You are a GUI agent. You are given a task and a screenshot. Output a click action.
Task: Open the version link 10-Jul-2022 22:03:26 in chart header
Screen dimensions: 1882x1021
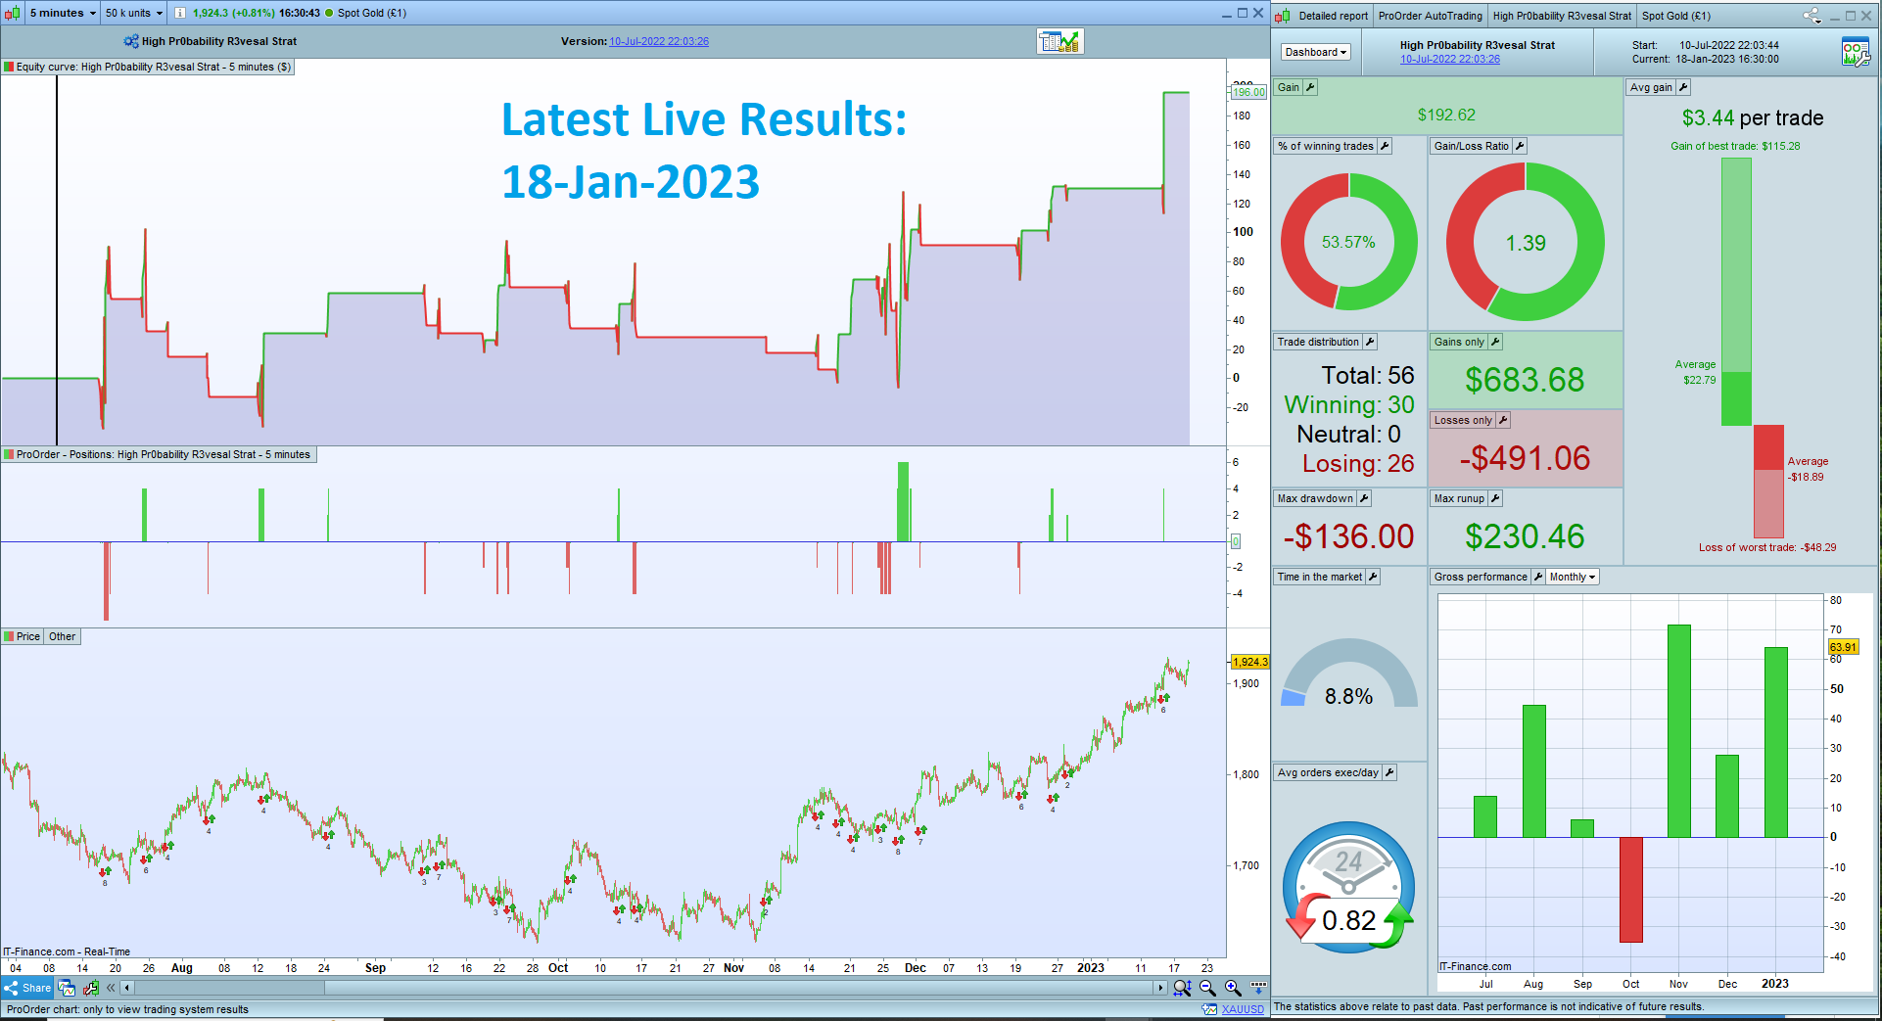click(x=659, y=41)
